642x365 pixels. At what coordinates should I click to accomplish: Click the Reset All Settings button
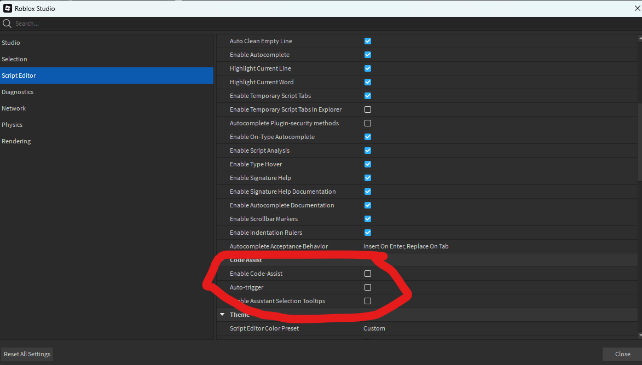click(27, 354)
